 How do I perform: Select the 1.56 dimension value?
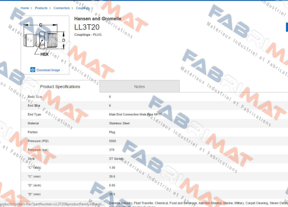(112, 168)
